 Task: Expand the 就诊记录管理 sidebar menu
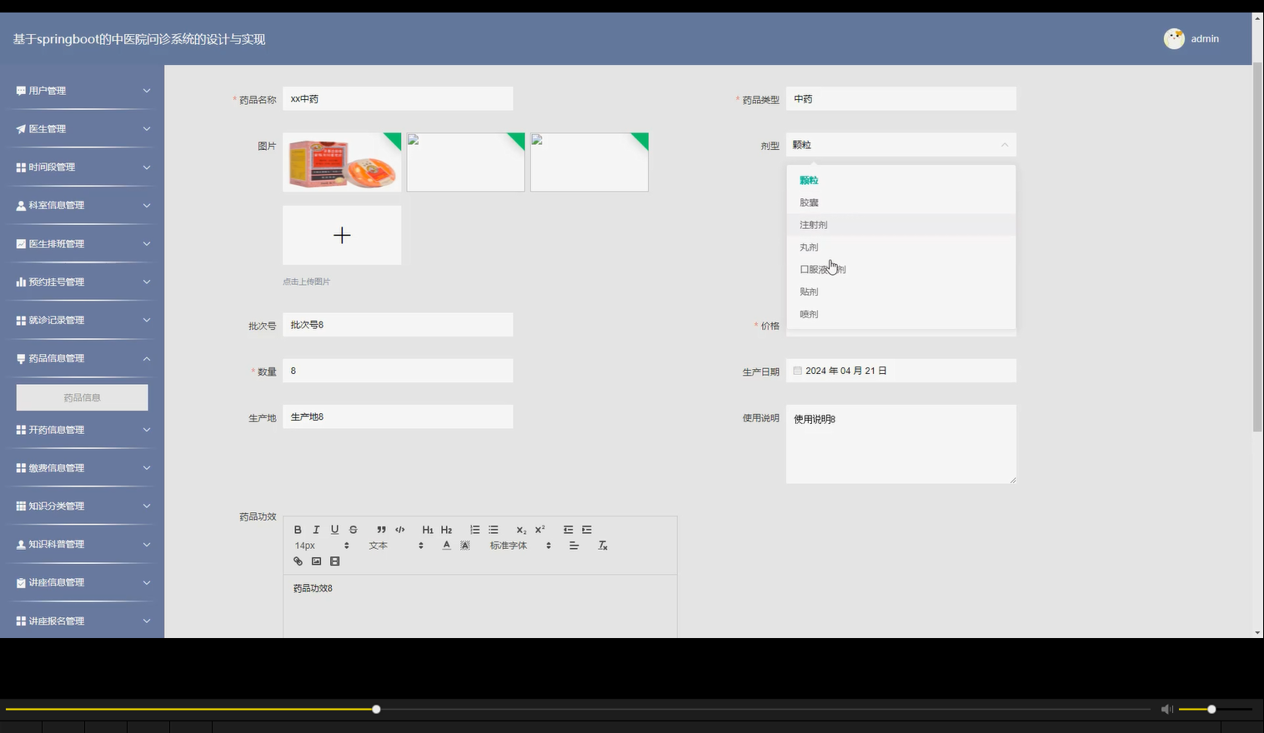83,321
